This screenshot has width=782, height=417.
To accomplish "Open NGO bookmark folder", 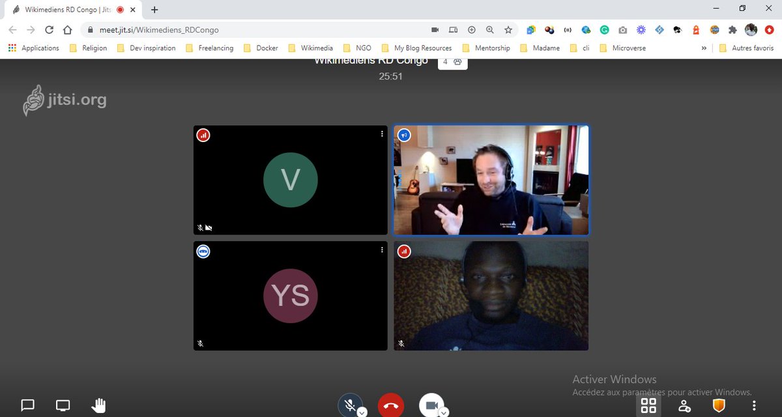I will coord(357,48).
